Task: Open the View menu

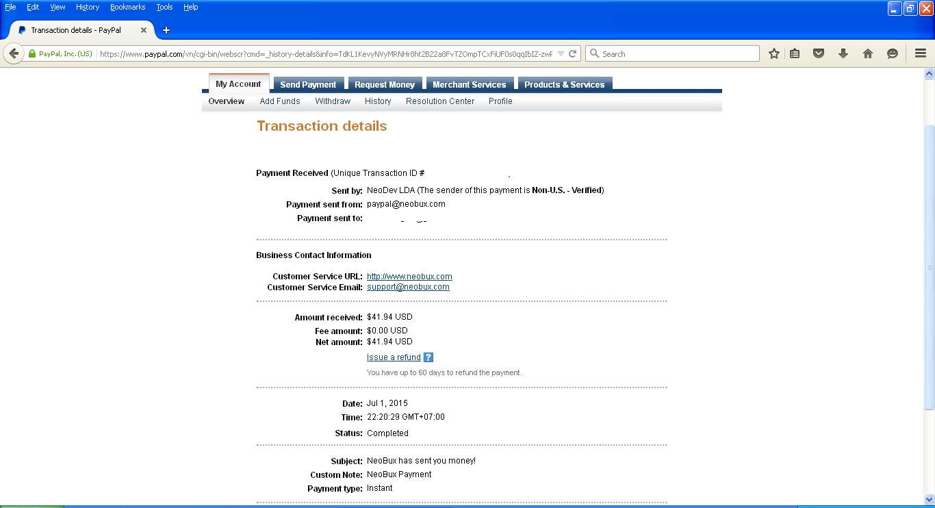Action: 57,7
